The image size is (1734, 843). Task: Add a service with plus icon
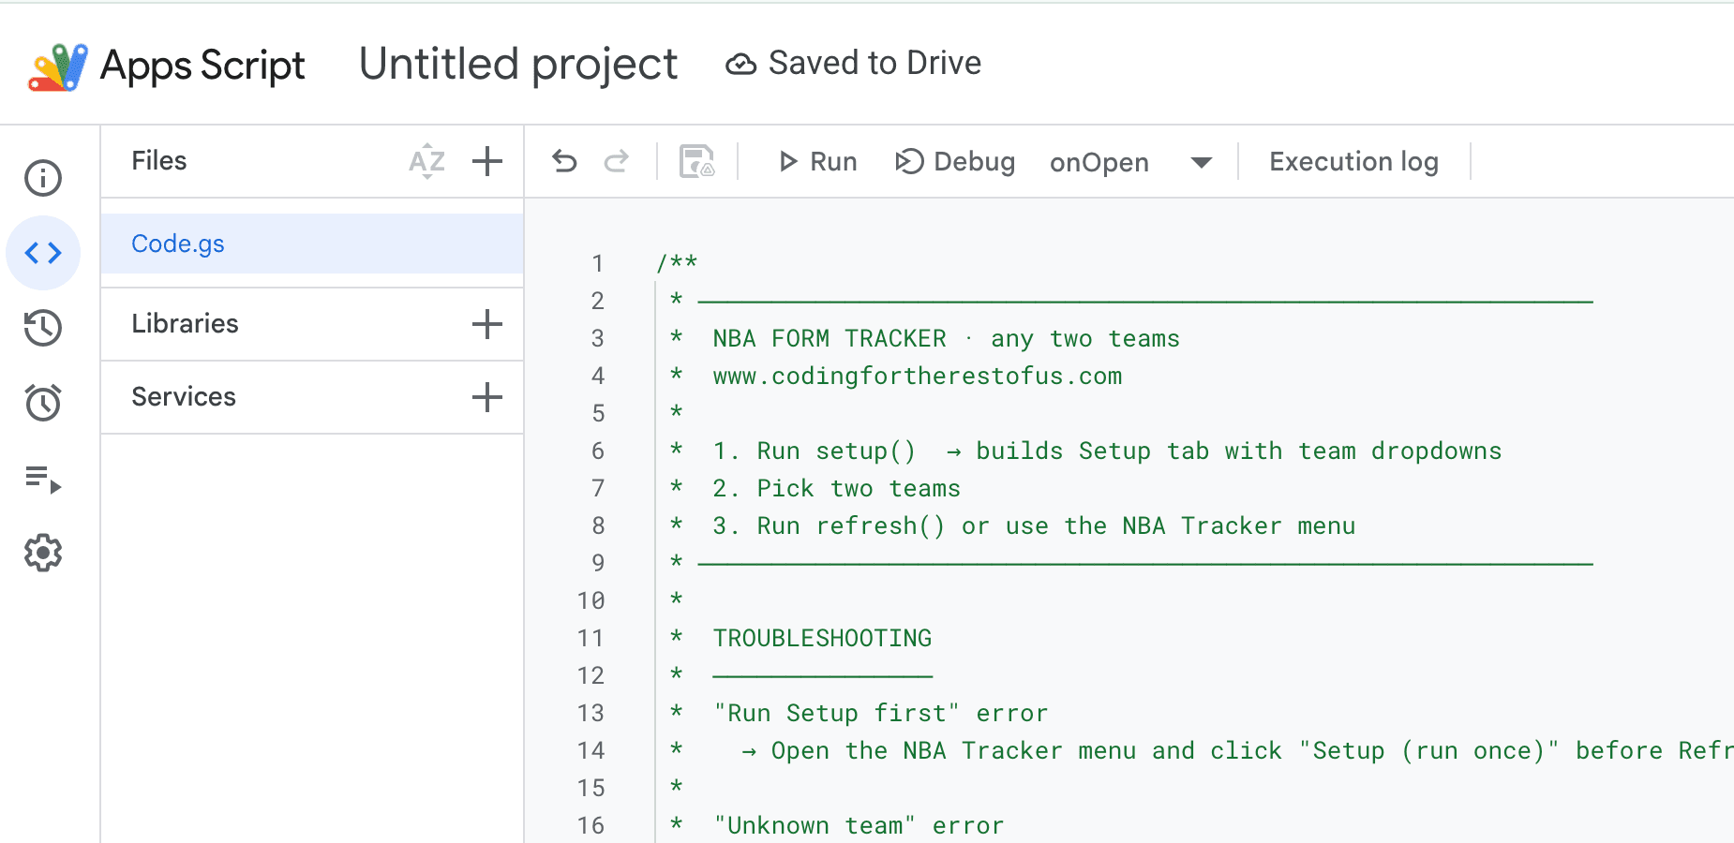[x=487, y=397]
